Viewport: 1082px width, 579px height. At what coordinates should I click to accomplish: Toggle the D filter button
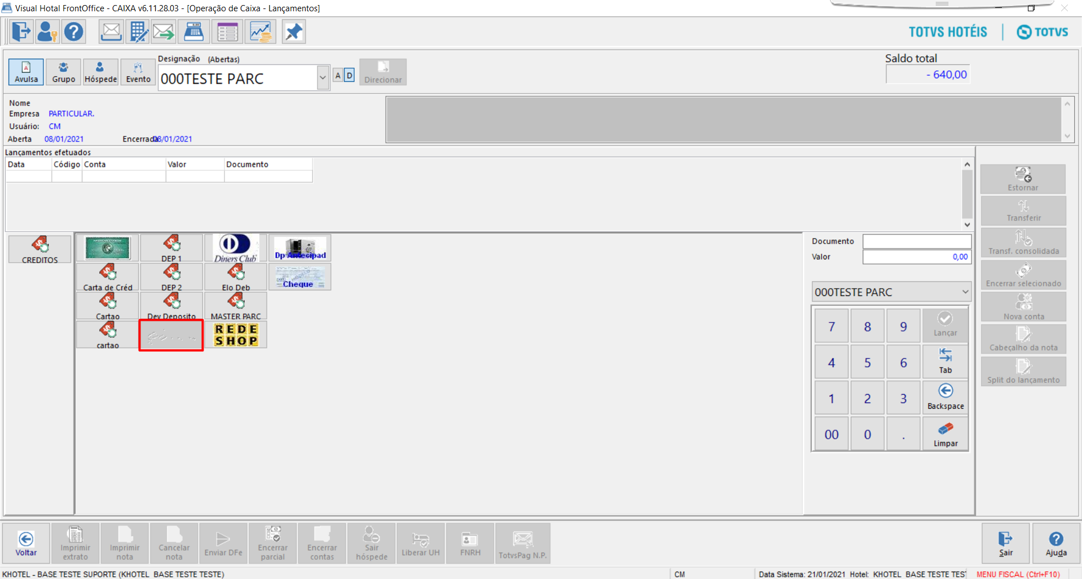(349, 75)
